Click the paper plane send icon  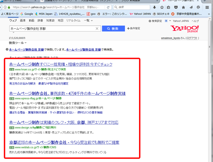coord(191,7)
